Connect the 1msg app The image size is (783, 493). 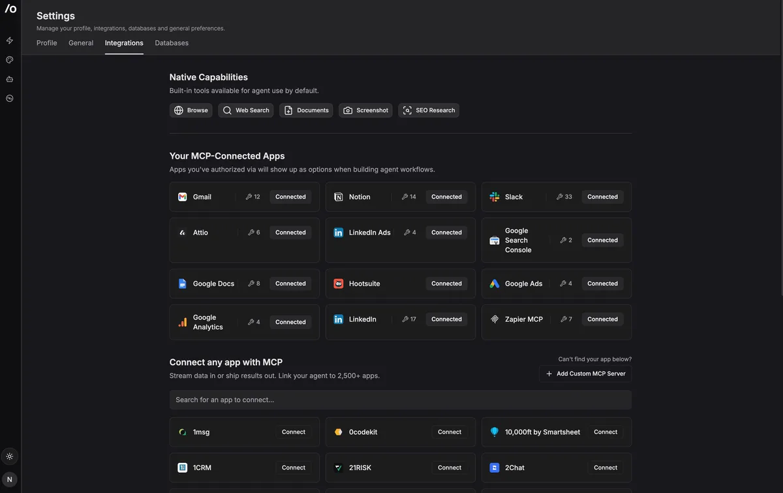pyautogui.click(x=294, y=432)
